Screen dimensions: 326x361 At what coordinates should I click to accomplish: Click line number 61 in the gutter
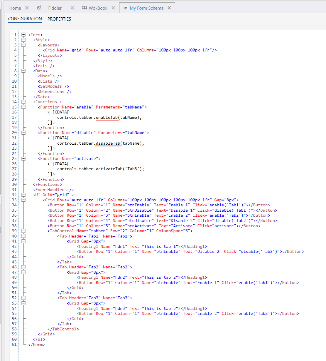coord(14,344)
